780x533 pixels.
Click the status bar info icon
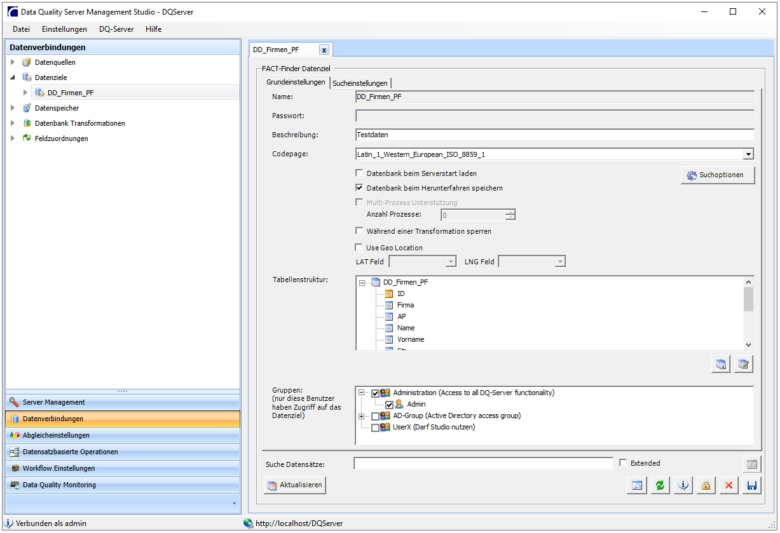9,523
